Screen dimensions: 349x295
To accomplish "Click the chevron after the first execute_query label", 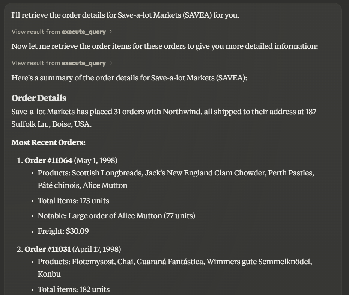I will (x=111, y=32).
